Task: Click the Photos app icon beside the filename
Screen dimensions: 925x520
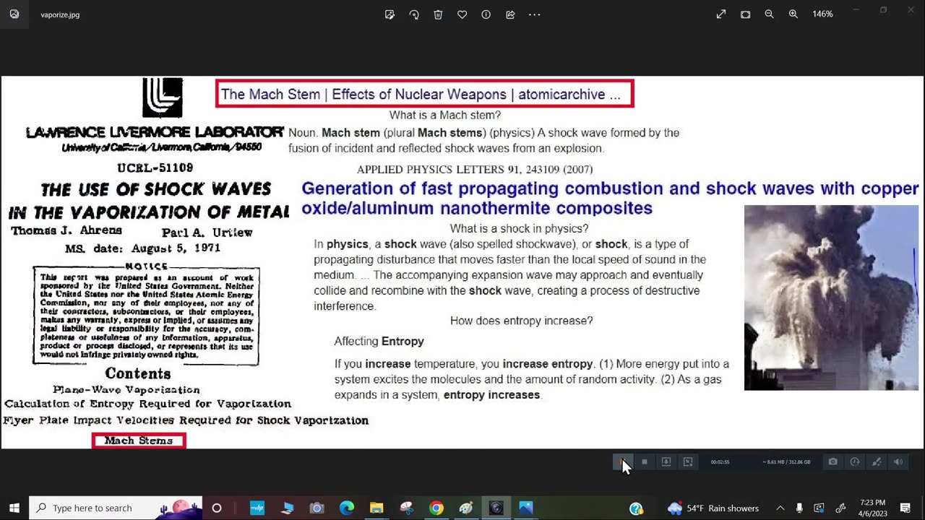Action: [14, 14]
